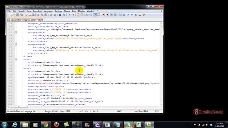
Task: Stop macro recording with the black square icon
Action: tap(108, 15)
